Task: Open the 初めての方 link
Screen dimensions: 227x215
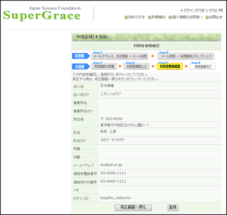Action: [136, 17]
